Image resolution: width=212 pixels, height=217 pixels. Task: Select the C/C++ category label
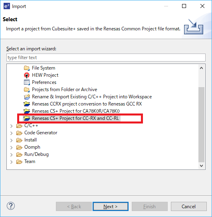(x=31, y=125)
